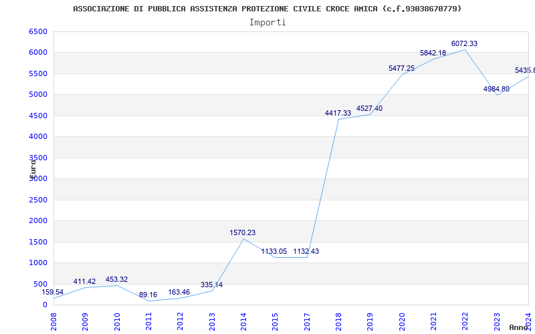This screenshot has width=535, height=334.
Task: Click the 159.54 data label for 2008
Action: [53, 292]
